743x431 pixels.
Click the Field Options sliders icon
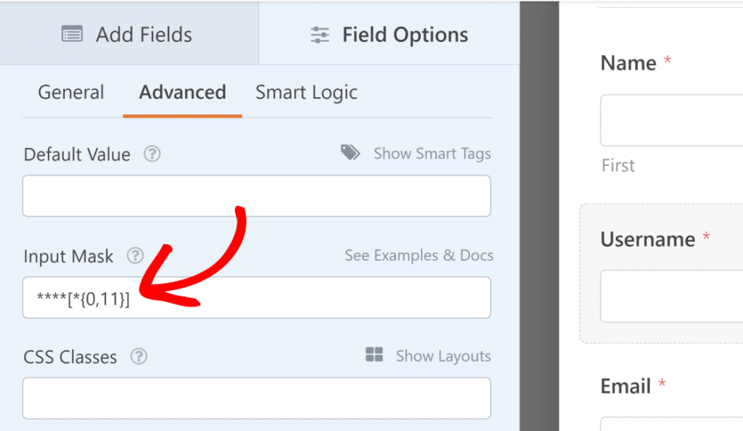coord(319,33)
